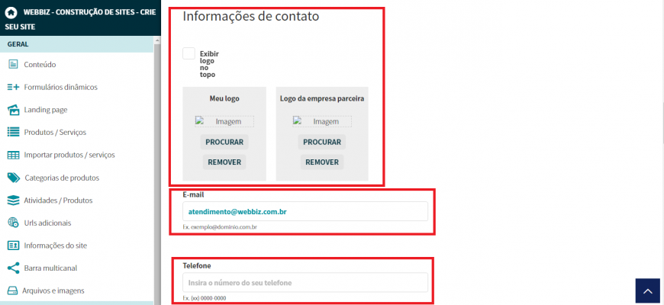Click the E-mail input field
Image resolution: width=664 pixels, height=305 pixels.
pyautogui.click(x=305, y=211)
